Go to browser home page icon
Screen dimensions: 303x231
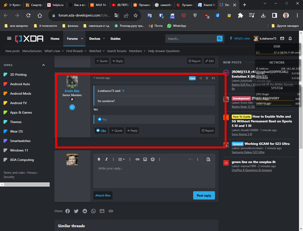[40, 16]
